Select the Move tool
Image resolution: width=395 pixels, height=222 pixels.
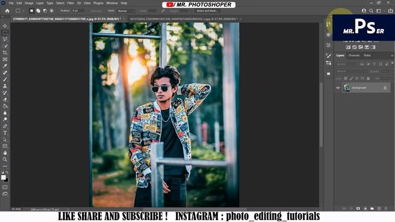(5, 26)
